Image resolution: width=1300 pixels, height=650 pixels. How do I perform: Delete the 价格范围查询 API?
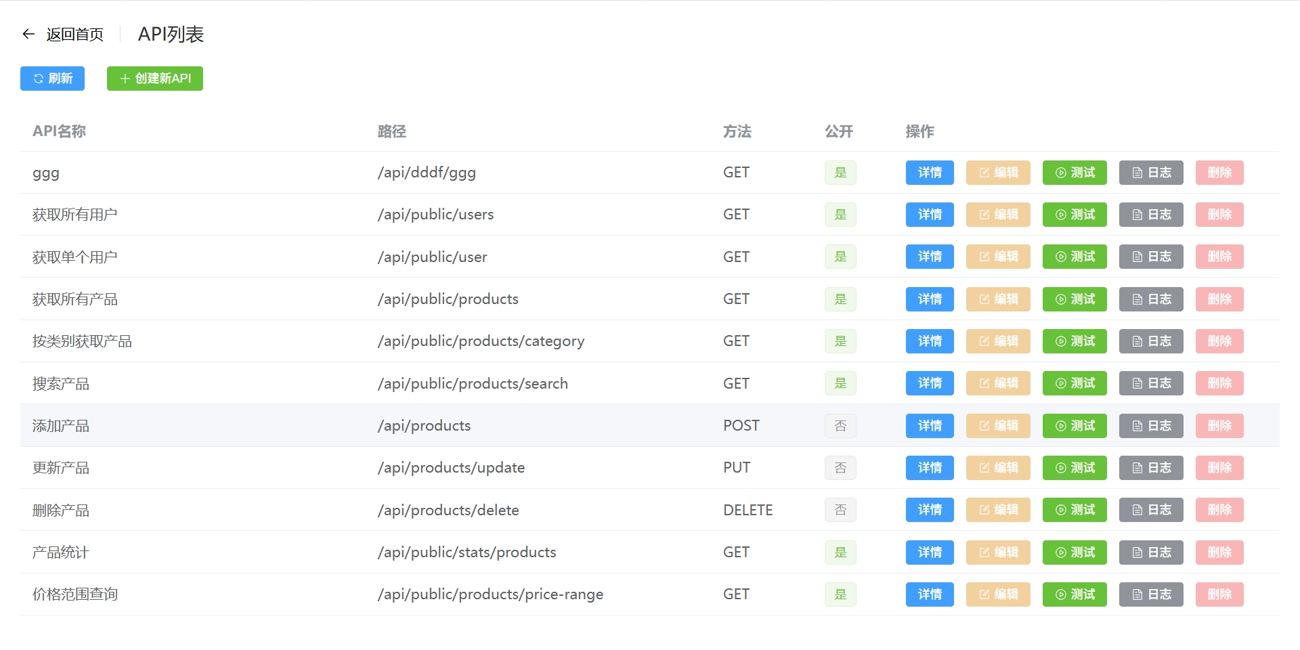pyautogui.click(x=1219, y=594)
